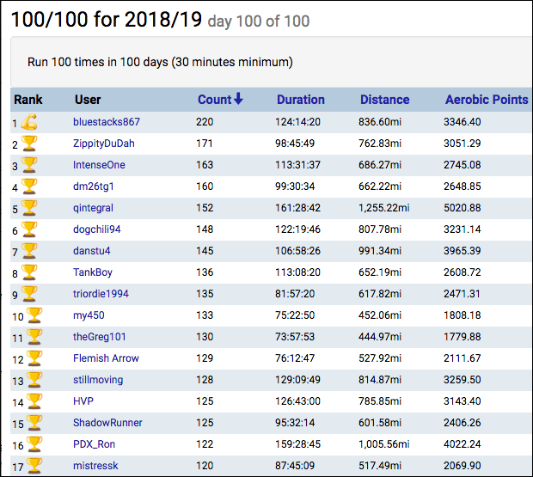Click the Rank column header
Screen dimensions: 533x477
click(28, 100)
